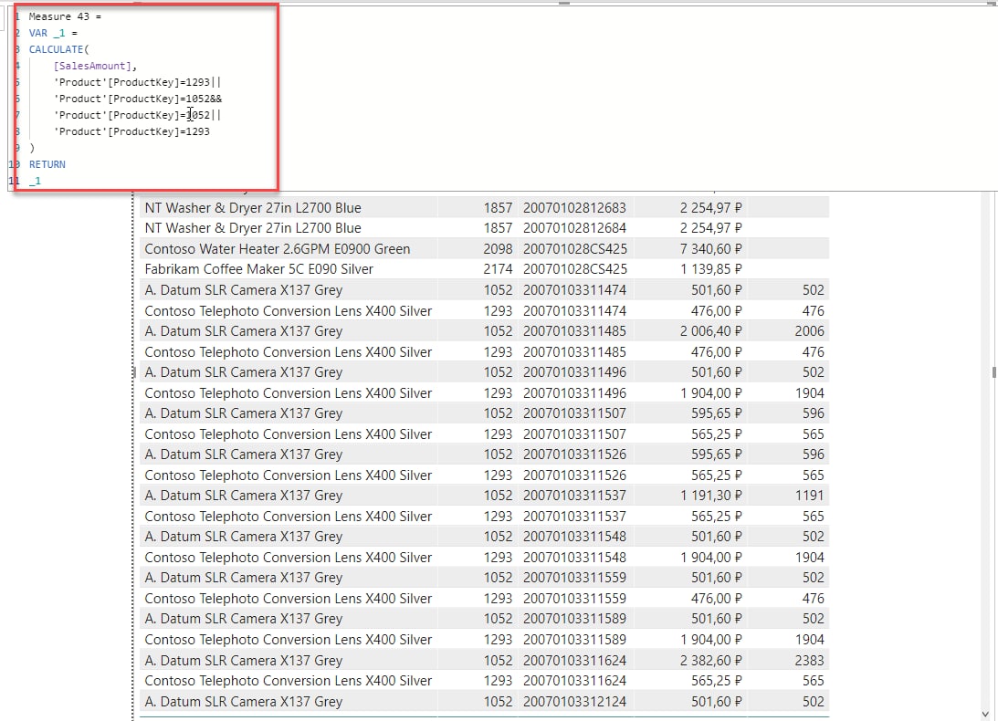The width and height of the screenshot is (998, 721).
Task: Click order 20070103311496 in the Telephoto Lens row
Action: pyautogui.click(x=574, y=393)
